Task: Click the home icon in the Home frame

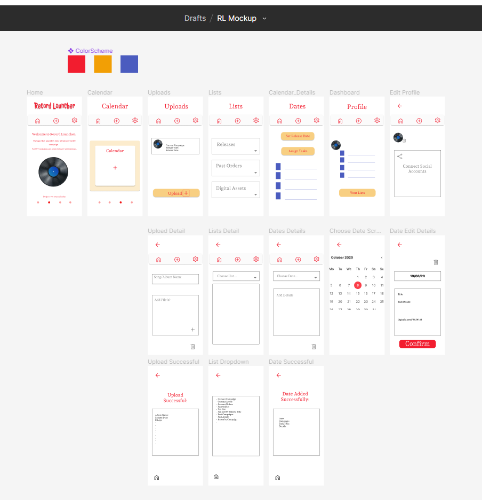Action: click(37, 121)
